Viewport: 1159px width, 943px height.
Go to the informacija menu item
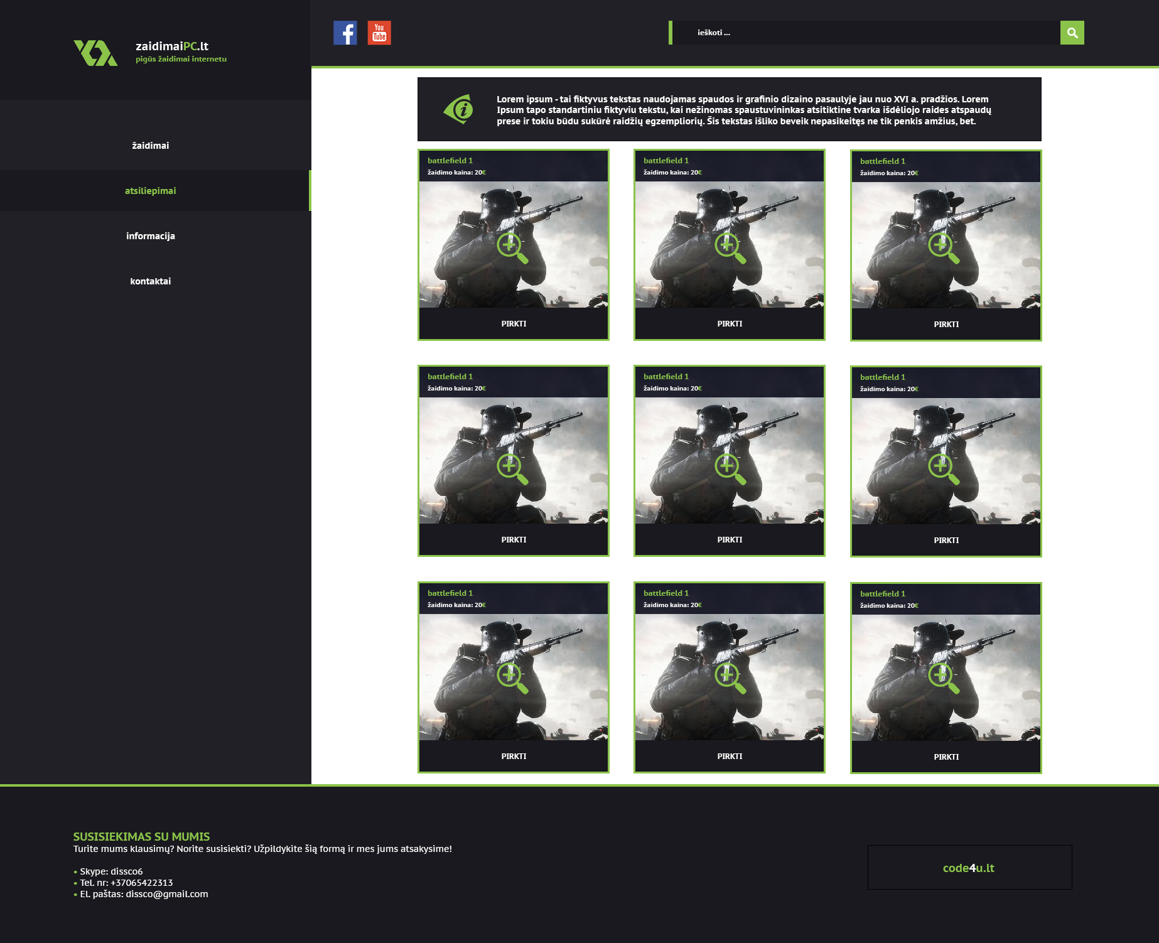151,236
